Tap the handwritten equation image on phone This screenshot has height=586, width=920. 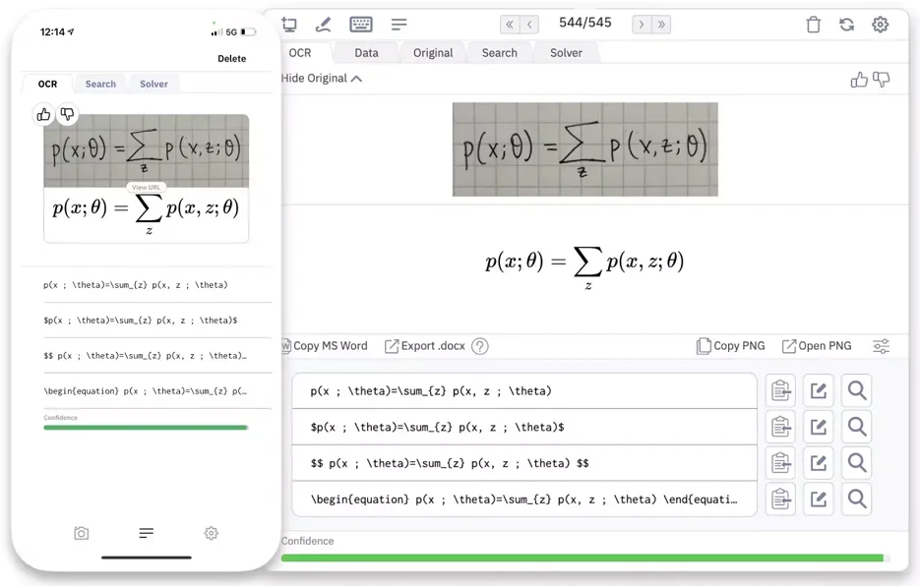[146, 150]
